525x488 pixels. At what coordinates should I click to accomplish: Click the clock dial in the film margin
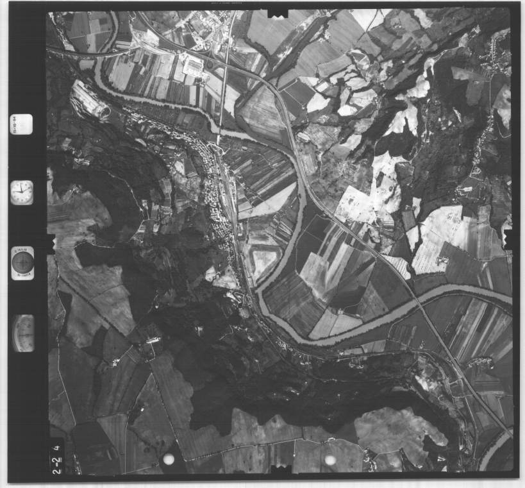click(22, 192)
